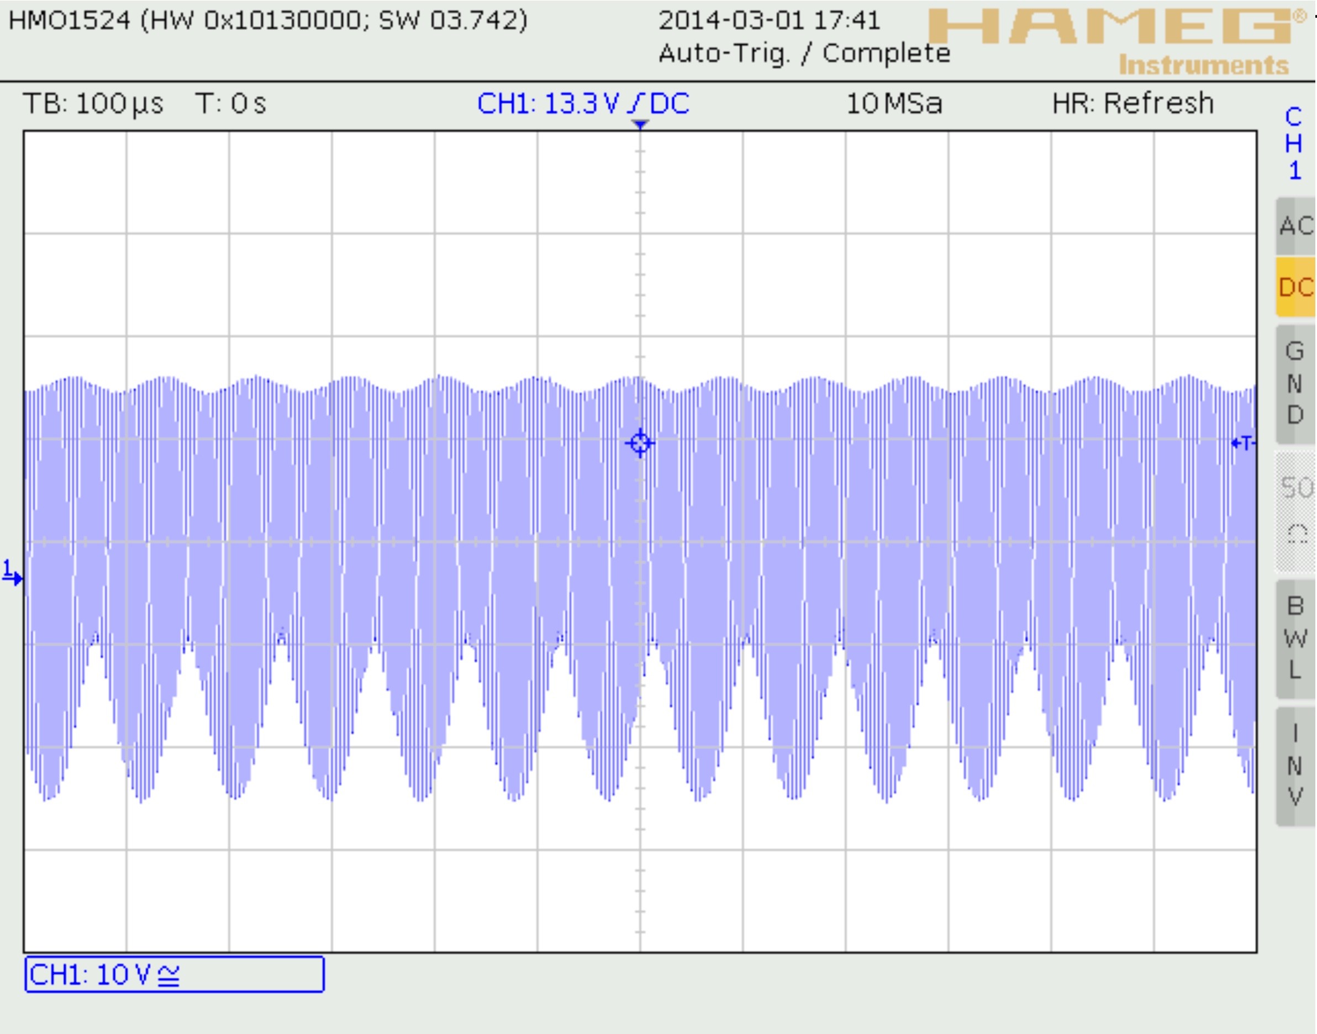Click the trigger point crosshair symbol
This screenshot has width=1317, height=1034.
pos(640,444)
